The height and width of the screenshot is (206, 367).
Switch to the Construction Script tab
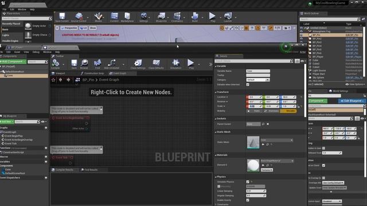[92, 73]
